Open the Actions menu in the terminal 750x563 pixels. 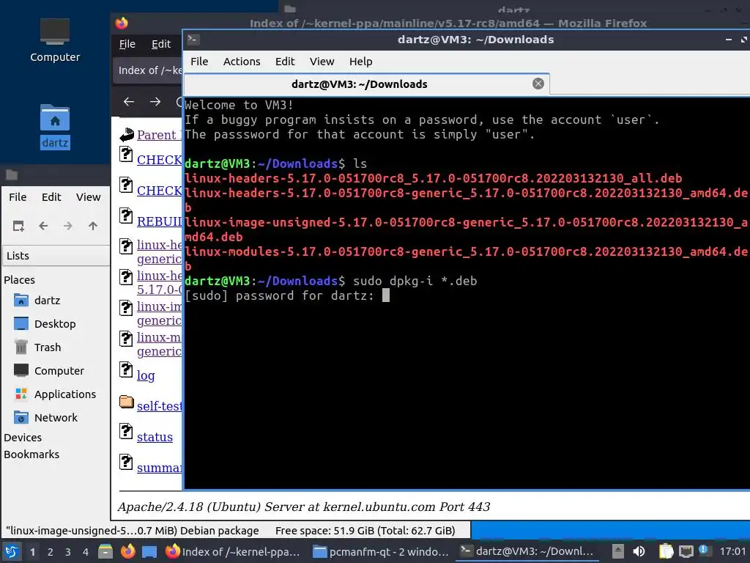[242, 62]
